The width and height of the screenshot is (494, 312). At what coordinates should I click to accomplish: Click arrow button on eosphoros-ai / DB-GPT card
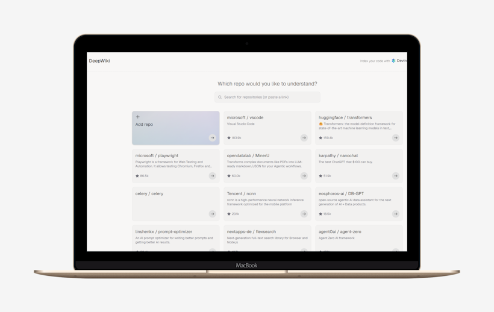[395, 214]
